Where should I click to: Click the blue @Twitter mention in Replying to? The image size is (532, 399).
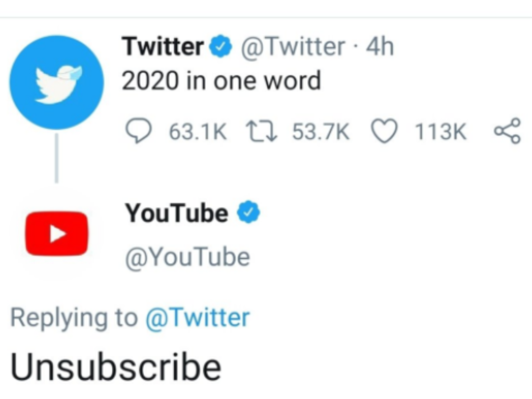pyautogui.click(x=197, y=318)
